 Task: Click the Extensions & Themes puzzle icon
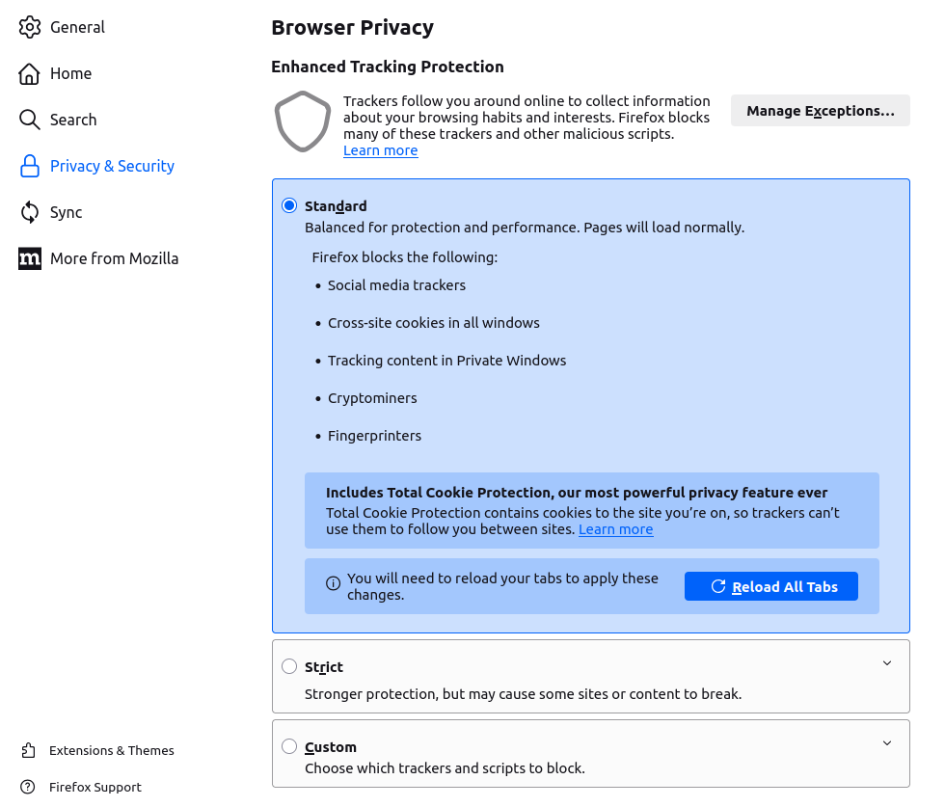(x=28, y=750)
